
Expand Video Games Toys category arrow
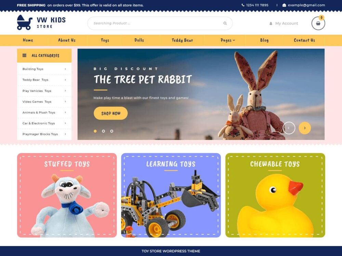coord(65,102)
